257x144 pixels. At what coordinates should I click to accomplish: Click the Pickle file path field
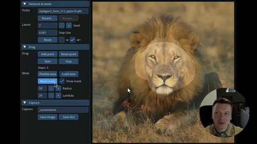click(x=63, y=11)
